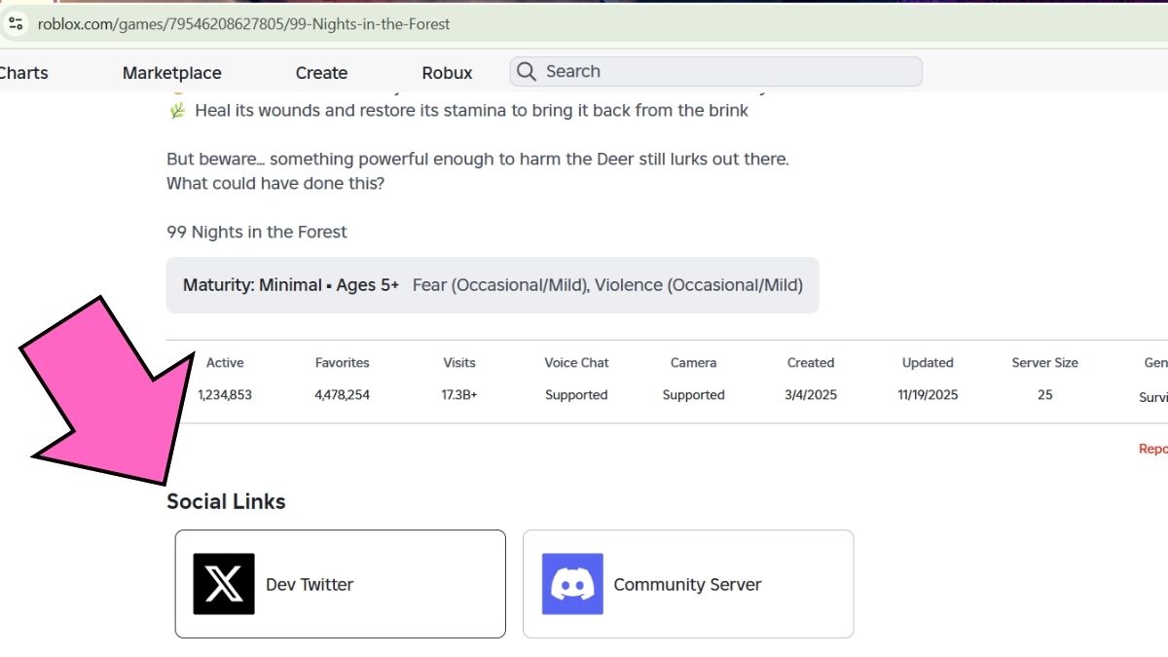Open the Create page from the top bar

point(321,72)
